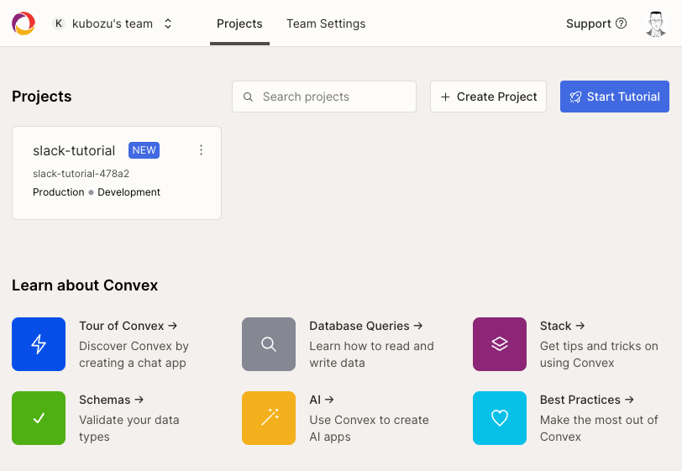Viewport: 682px width, 471px height.
Task: Click the Start Tutorial button
Action: [614, 97]
